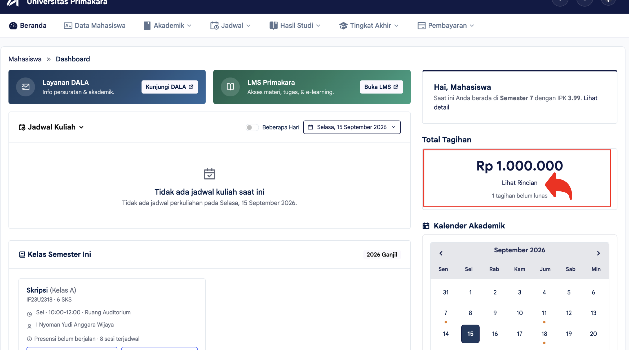This screenshot has height=350, width=629.
Task: Click the LMS Primakara book icon
Action: 230,87
